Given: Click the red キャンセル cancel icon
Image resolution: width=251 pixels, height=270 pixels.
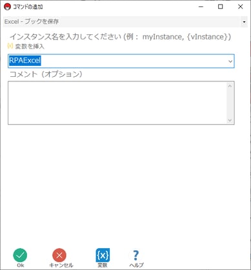Looking at the screenshot, I should pos(59,255).
